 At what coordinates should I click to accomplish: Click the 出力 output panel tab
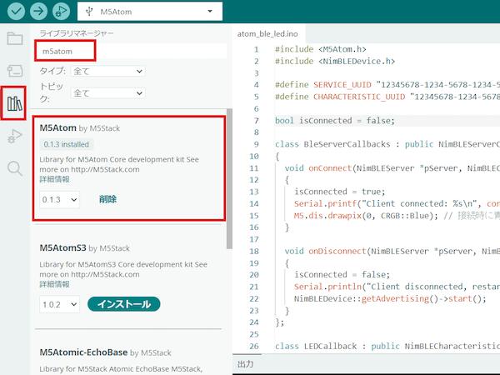tap(246, 365)
